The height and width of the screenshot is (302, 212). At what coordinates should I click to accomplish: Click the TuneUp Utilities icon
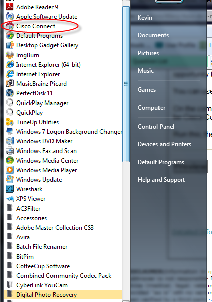[x=9, y=122]
